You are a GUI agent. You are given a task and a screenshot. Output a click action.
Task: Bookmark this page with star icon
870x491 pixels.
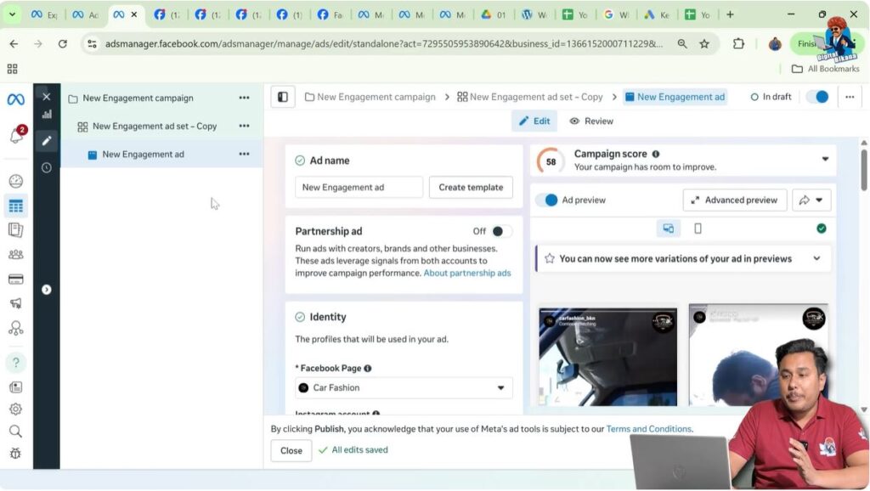[x=704, y=44]
